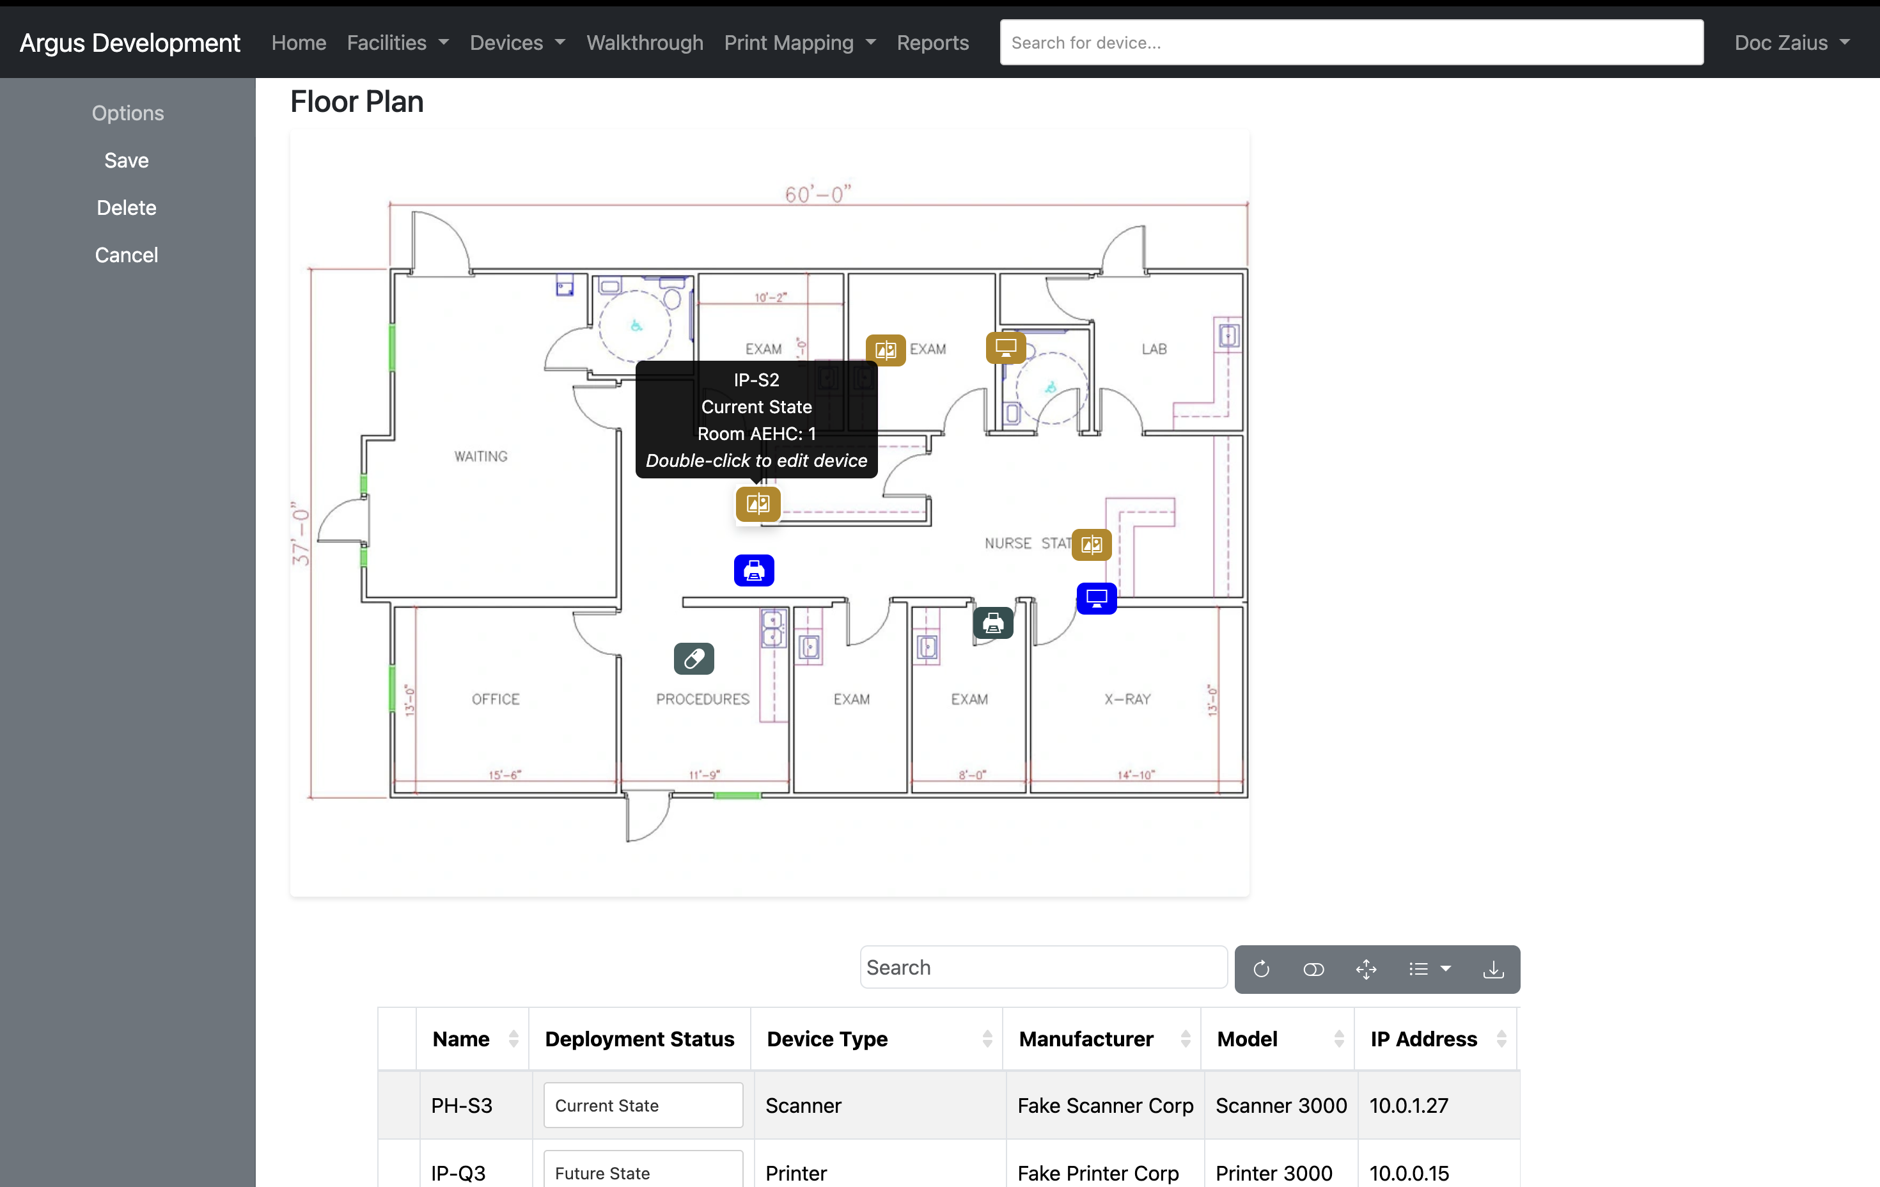Open the Reports page

tap(932, 43)
